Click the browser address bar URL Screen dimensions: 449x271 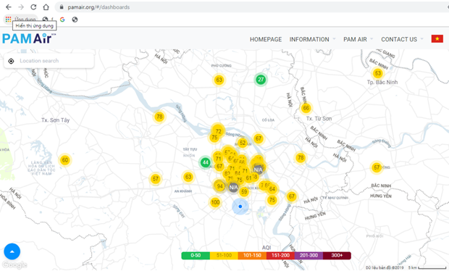(98, 7)
